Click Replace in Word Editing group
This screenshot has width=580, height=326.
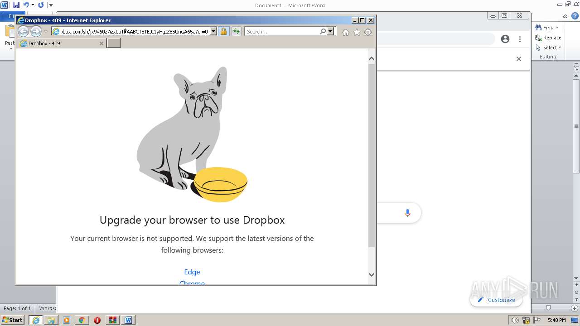[x=548, y=38]
